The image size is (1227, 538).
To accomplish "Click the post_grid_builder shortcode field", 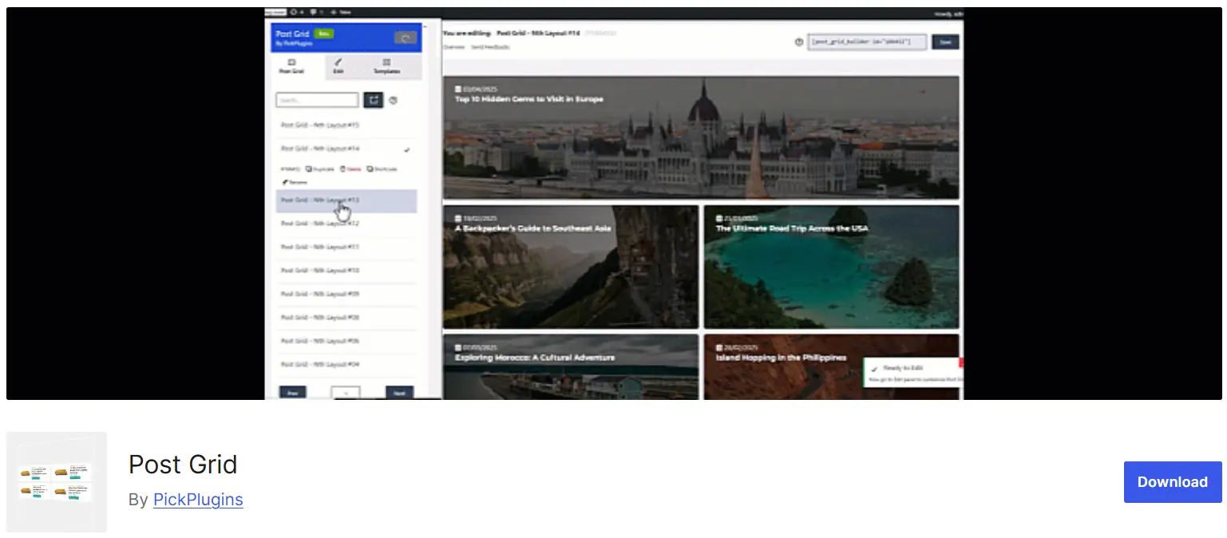I will (868, 42).
